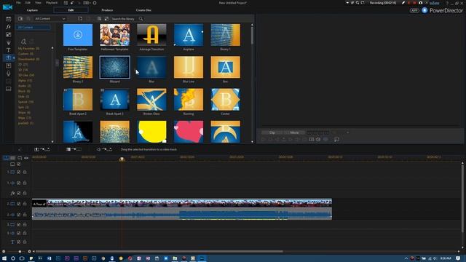Open the Subtitle Room icon
Screen dimensions: 466x262
8,89
